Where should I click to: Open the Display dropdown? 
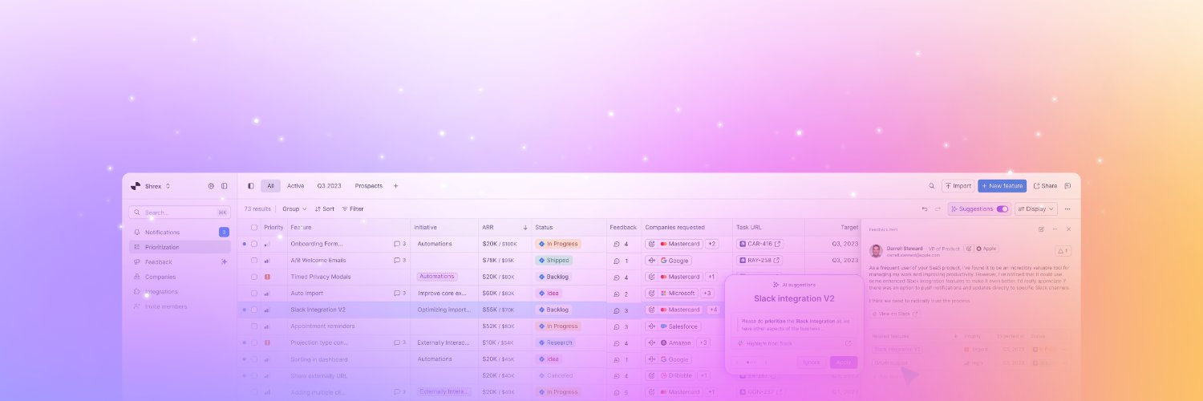click(x=1036, y=209)
